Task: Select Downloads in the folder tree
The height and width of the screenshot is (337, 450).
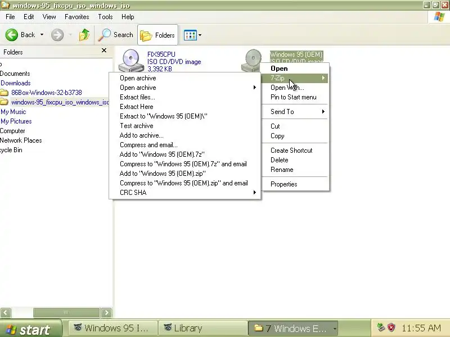Action: pyautogui.click(x=16, y=83)
